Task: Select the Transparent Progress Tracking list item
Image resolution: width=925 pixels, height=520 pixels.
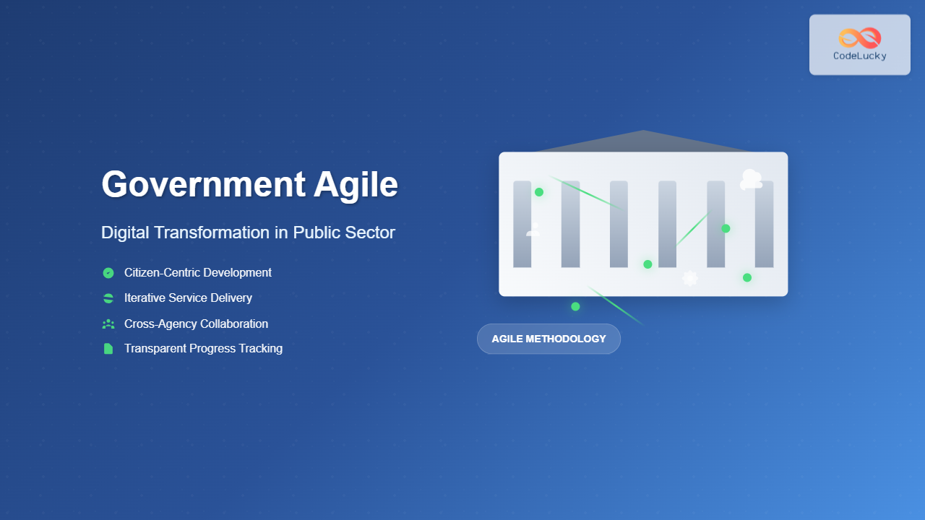Action: pos(204,348)
